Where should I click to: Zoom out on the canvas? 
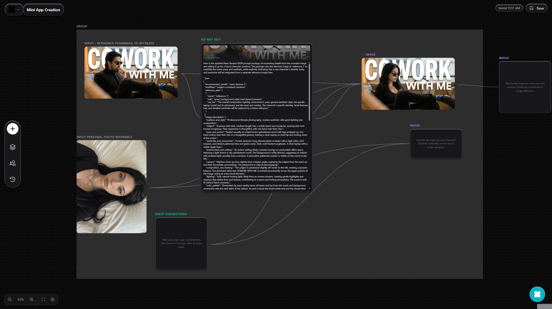[9, 300]
